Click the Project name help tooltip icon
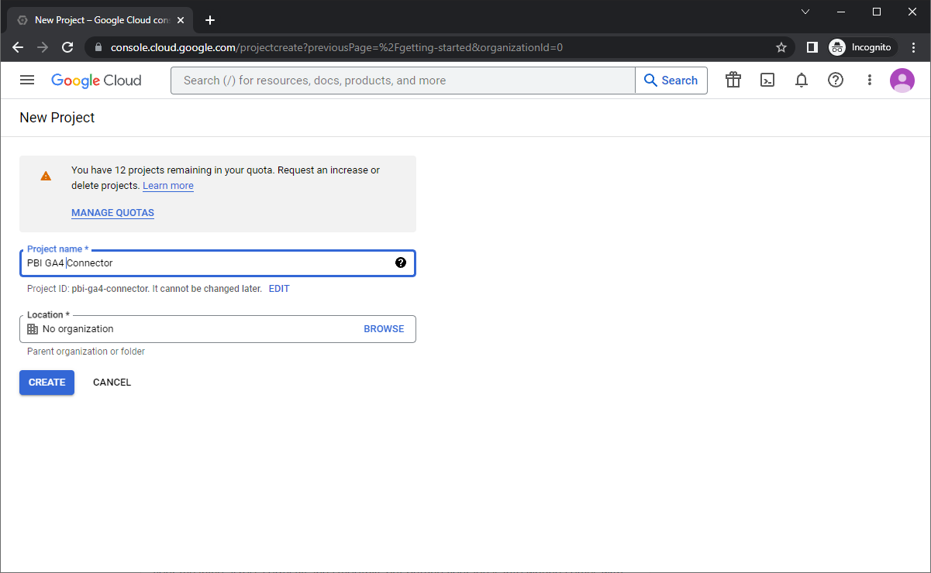Image resolution: width=931 pixels, height=573 pixels. point(400,262)
